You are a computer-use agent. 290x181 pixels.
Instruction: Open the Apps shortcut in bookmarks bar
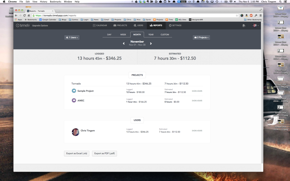(18, 20)
